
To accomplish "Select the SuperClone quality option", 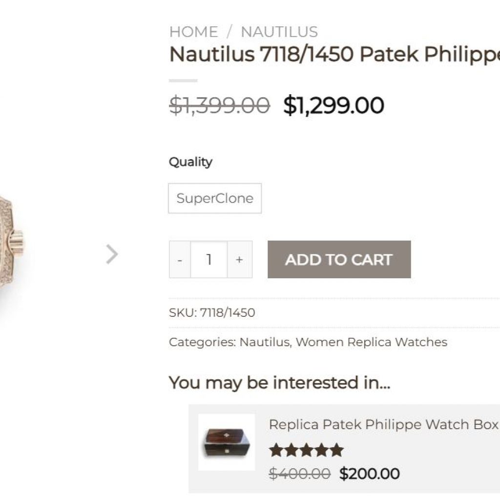I will click(x=215, y=198).
